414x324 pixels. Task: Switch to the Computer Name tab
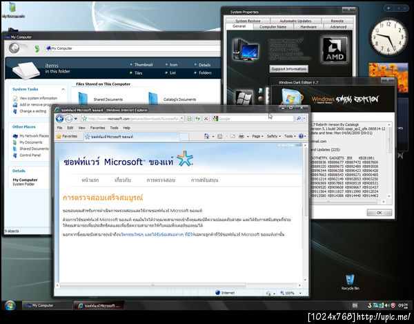coord(273,27)
